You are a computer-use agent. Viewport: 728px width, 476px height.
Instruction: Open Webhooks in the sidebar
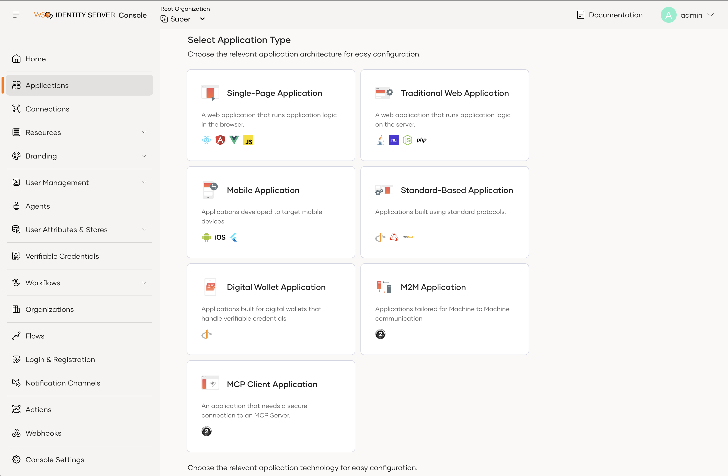coord(79,433)
